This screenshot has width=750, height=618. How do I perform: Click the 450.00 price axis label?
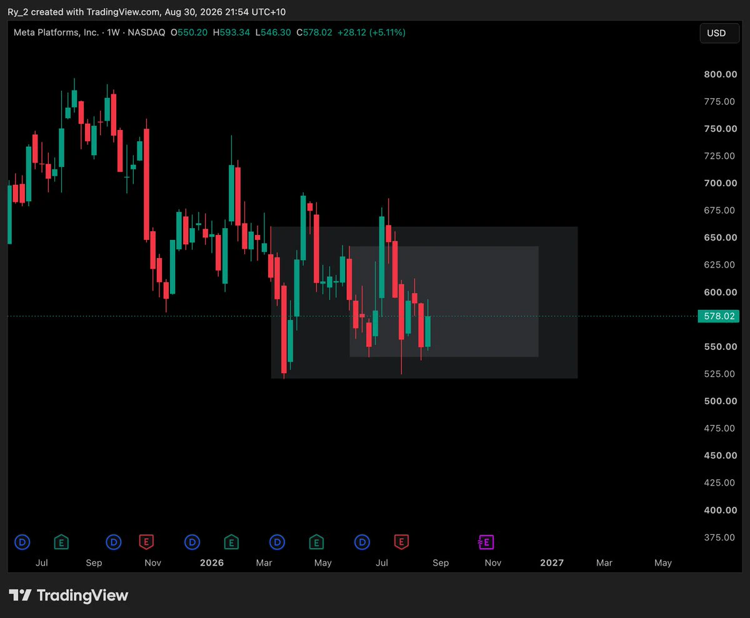point(720,456)
